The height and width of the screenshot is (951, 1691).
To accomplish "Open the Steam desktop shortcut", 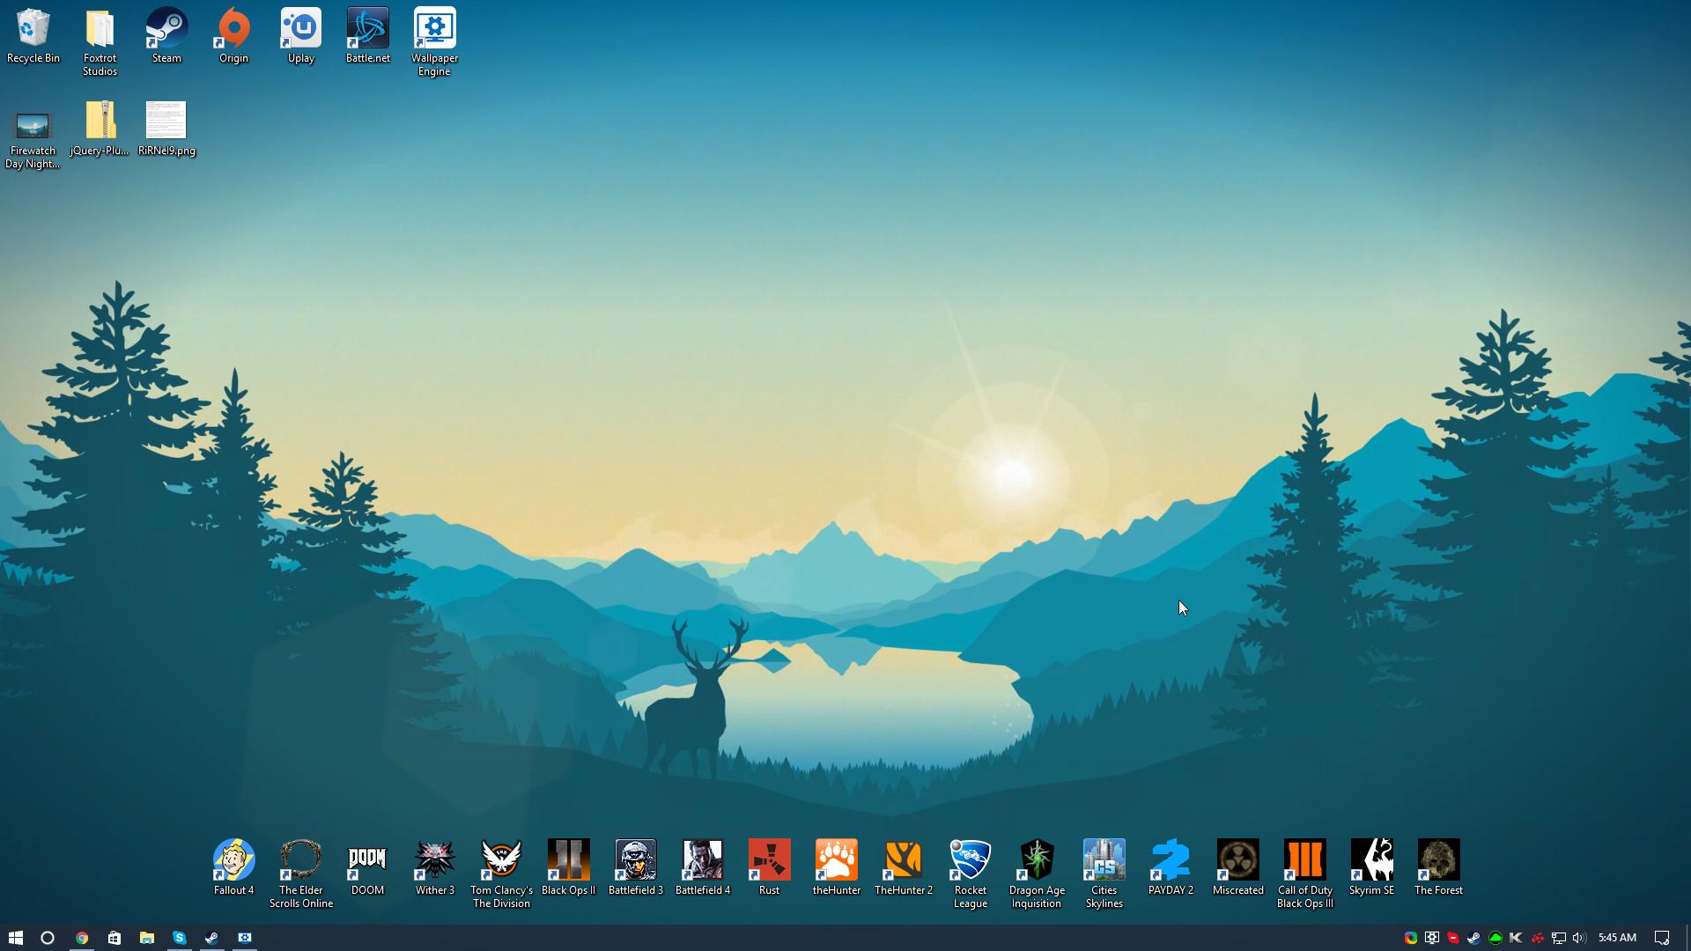I will tap(166, 30).
